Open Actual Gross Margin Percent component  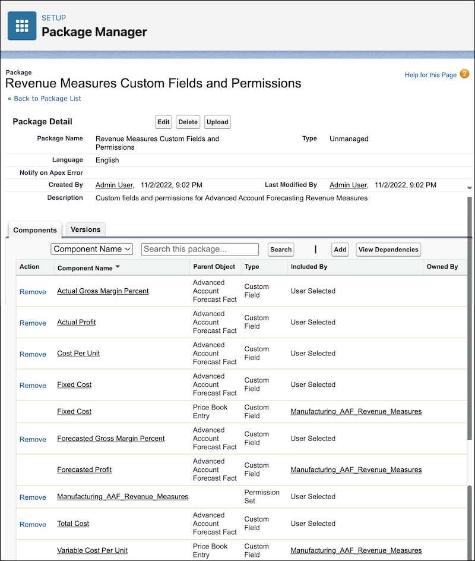[103, 291]
